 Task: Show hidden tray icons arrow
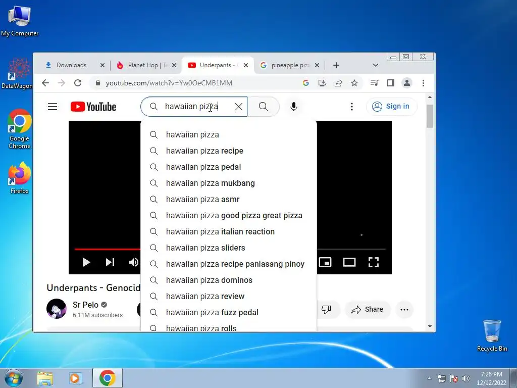pos(429,378)
